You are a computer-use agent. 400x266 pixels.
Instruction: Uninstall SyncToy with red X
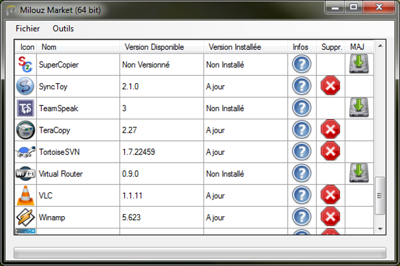pyautogui.click(x=331, y=86)
